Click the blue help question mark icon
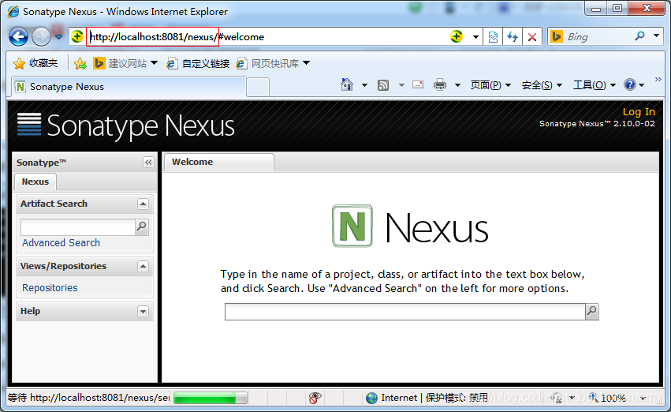Screen dimensions: 671x412 (630, 84)
